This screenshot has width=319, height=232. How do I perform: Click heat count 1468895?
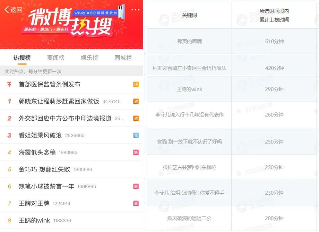pos(87,187)
